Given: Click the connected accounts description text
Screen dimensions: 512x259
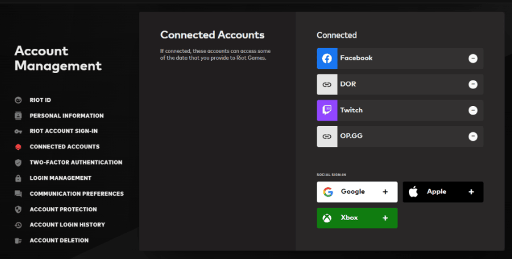Looking at the screenshot, I should pyautogui.click(x=215, y=55).
